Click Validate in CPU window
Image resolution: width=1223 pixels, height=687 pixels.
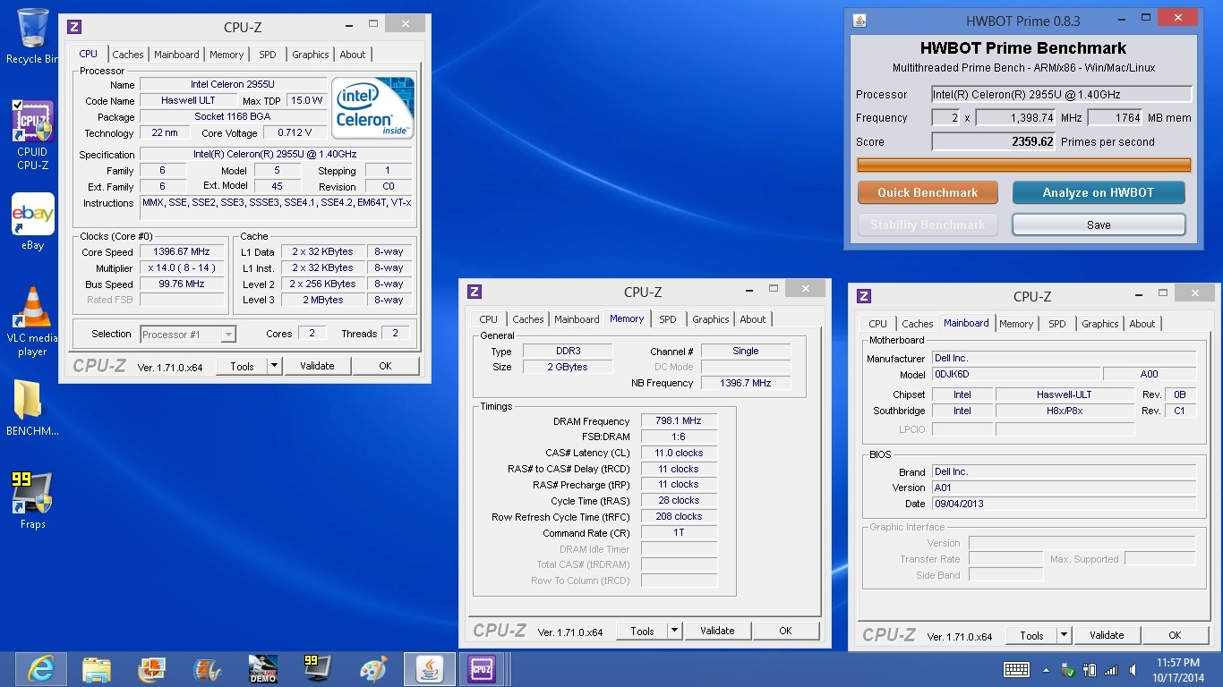click(317, 366)
